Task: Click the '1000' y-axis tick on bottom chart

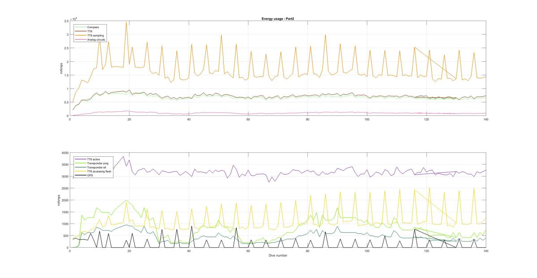Action: (64, 224)
